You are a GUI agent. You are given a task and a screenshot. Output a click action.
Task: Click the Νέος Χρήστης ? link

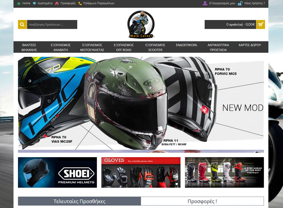pos(255,3)
